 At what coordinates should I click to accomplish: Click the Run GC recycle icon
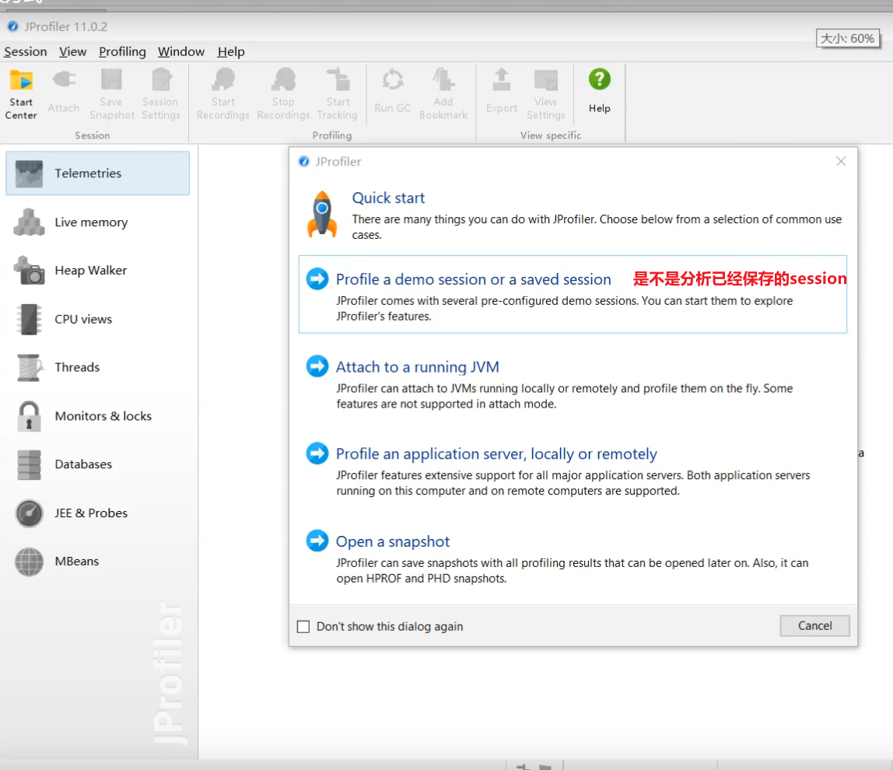pyautogui.click(x=392, y=80)
